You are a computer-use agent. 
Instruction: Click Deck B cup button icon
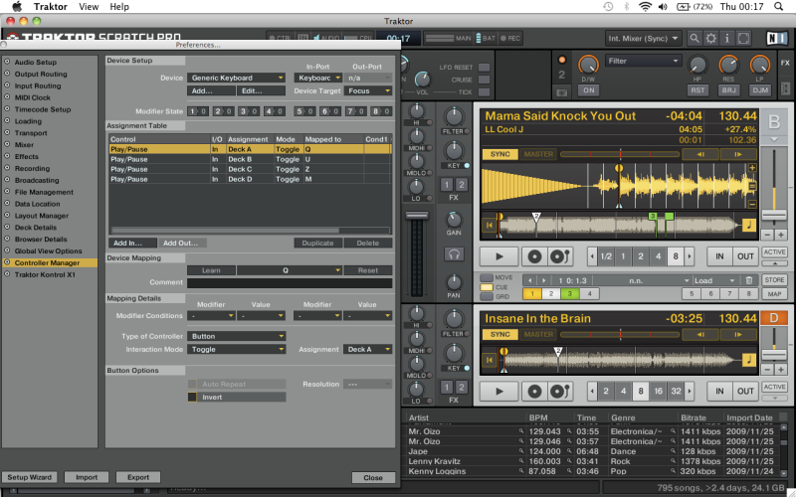click(x=560, y=256)
